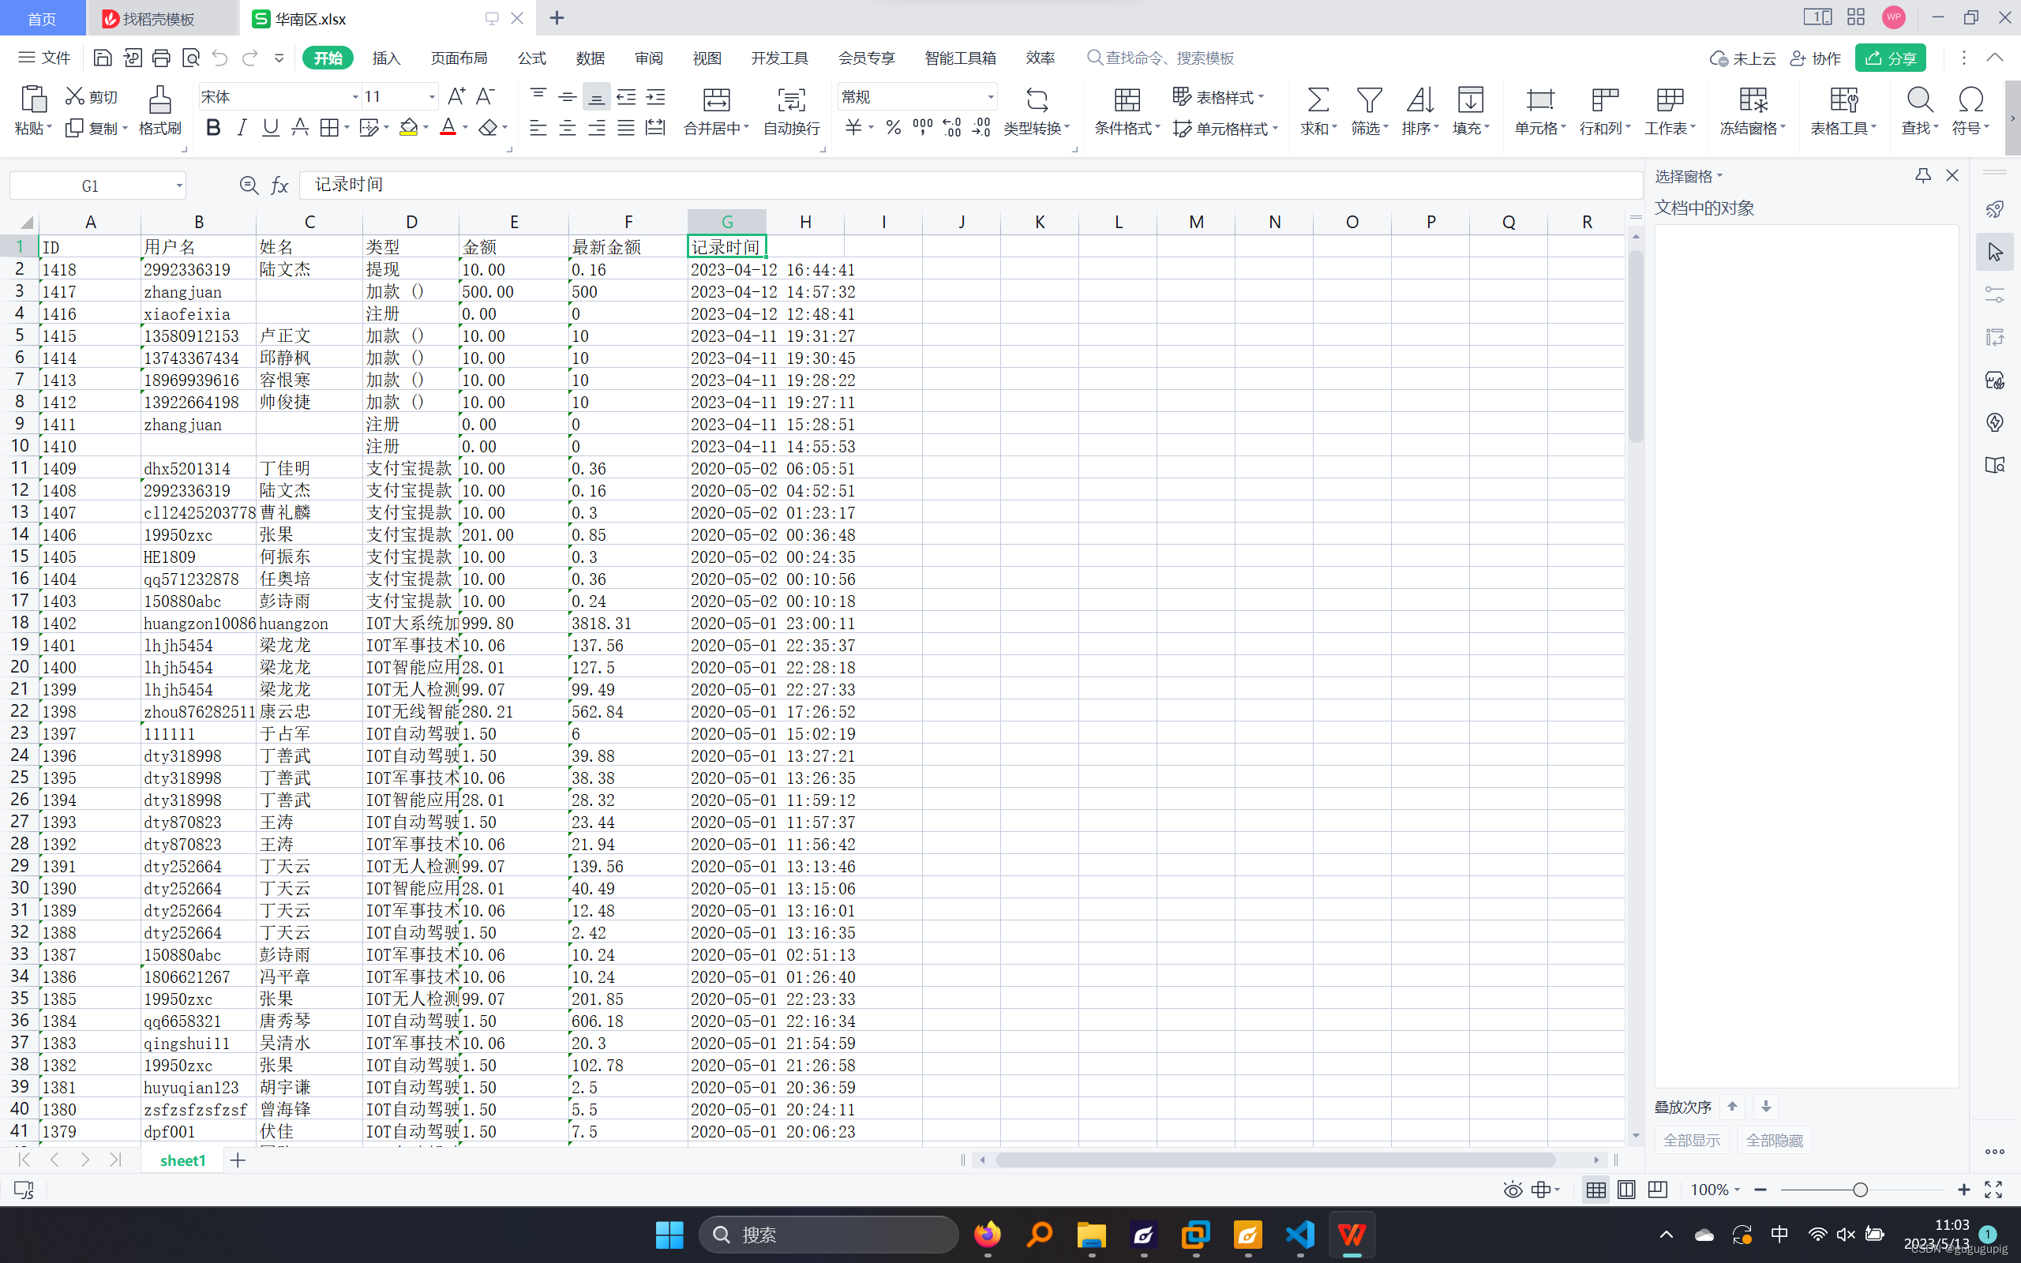Click the Wrap Text (自动换行) icon
The height and width of the screenshot is (1263, 2021).
pos(791,100)
